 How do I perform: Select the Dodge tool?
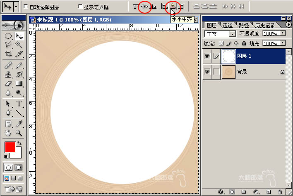(19, 92)
